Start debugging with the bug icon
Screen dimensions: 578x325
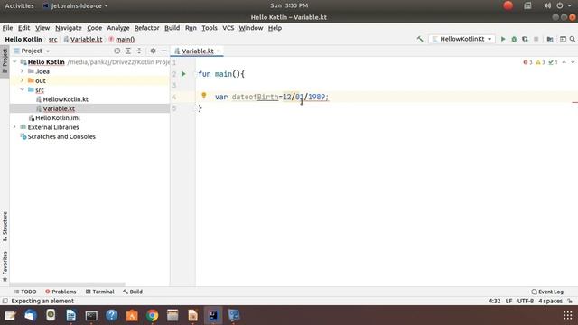tap(514, 39)
